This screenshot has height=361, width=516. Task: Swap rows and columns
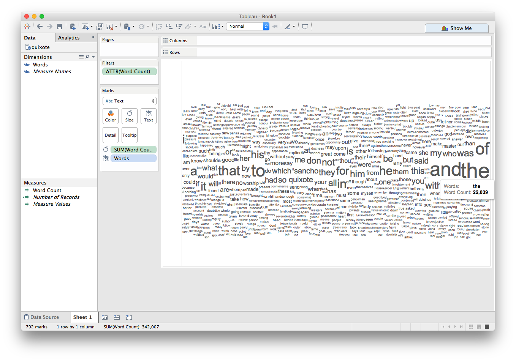tap(159, 27)
